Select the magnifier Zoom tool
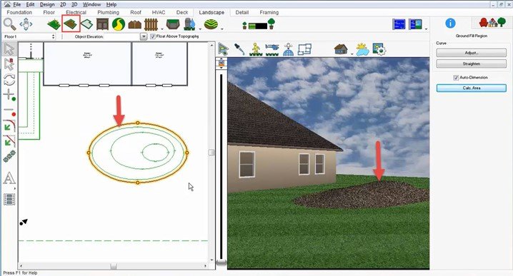This screenshot has height=276, width=513. [9, 24]
